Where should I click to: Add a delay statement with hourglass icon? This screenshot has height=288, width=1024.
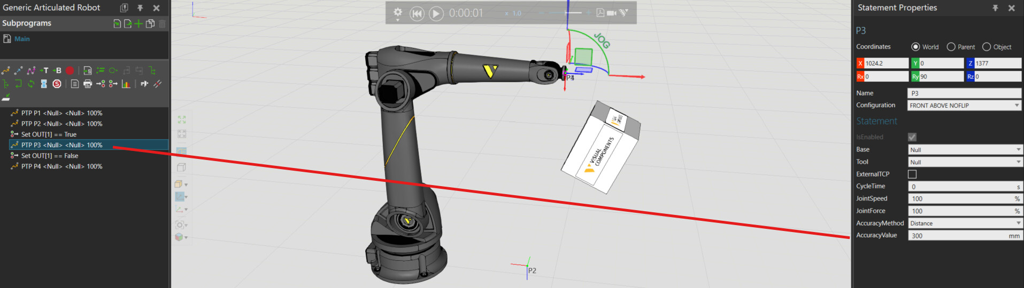(x=44, y=84)
